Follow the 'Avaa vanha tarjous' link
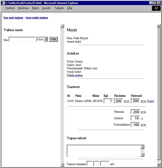 [37, 18]
